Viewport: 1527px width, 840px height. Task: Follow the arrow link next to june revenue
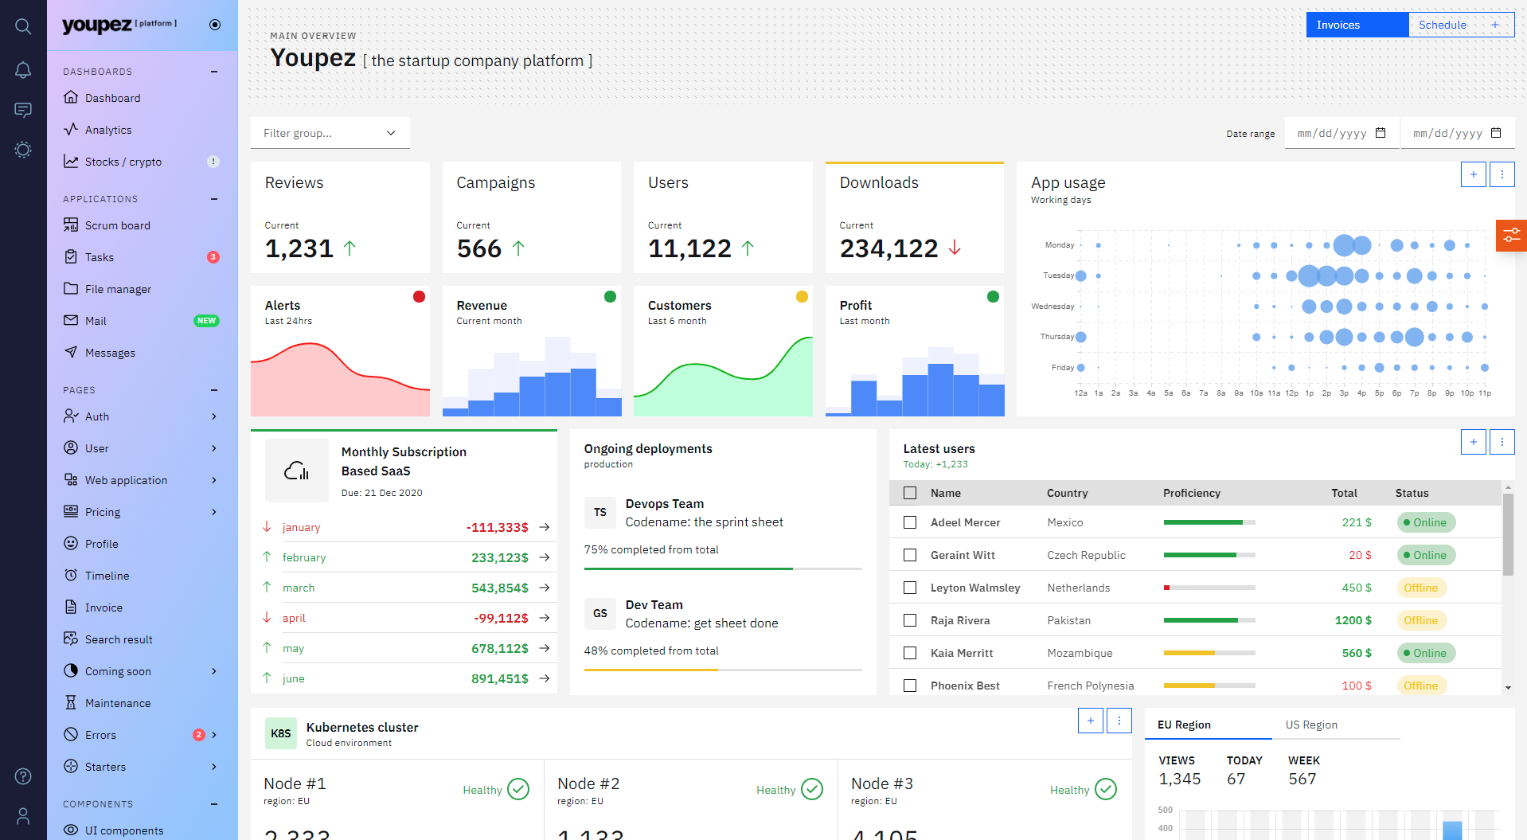(545, 678)
